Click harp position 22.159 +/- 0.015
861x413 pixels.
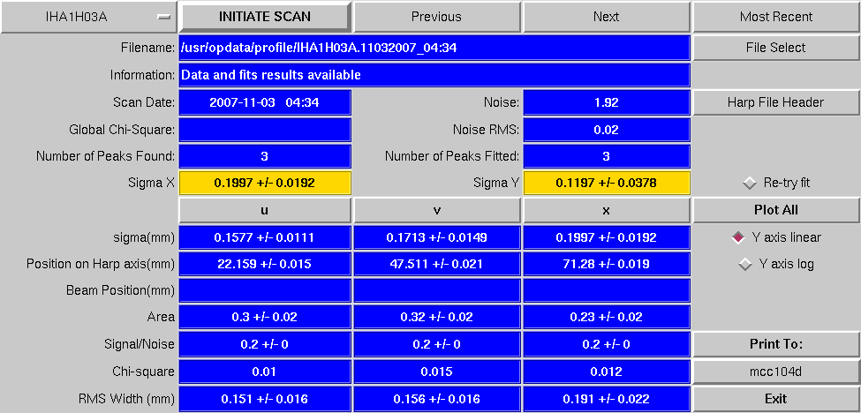pyautogui.click(x=265, y=265)
